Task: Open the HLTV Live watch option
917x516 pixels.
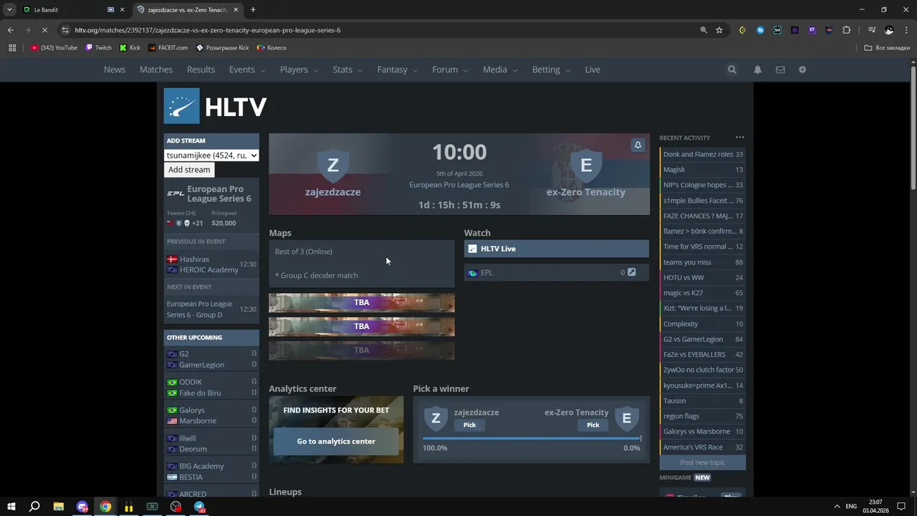Action: (x=557, y=249)
